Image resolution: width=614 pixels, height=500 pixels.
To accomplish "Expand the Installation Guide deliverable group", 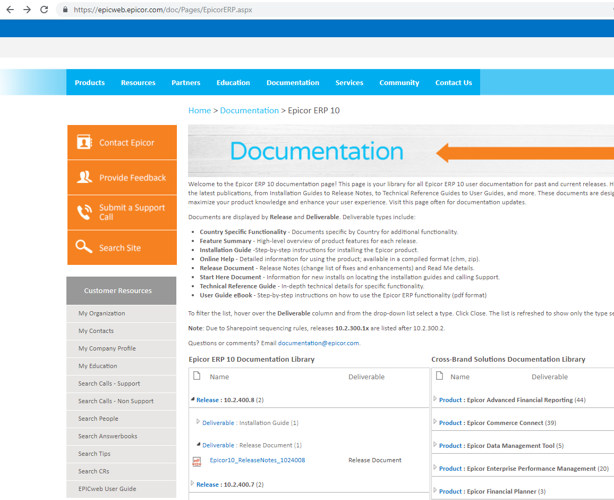I will click(198, 421).
